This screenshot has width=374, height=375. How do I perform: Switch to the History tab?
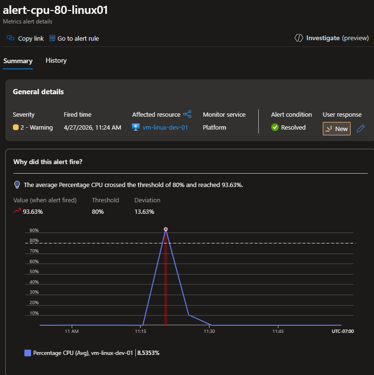click(x=56, y=60)
